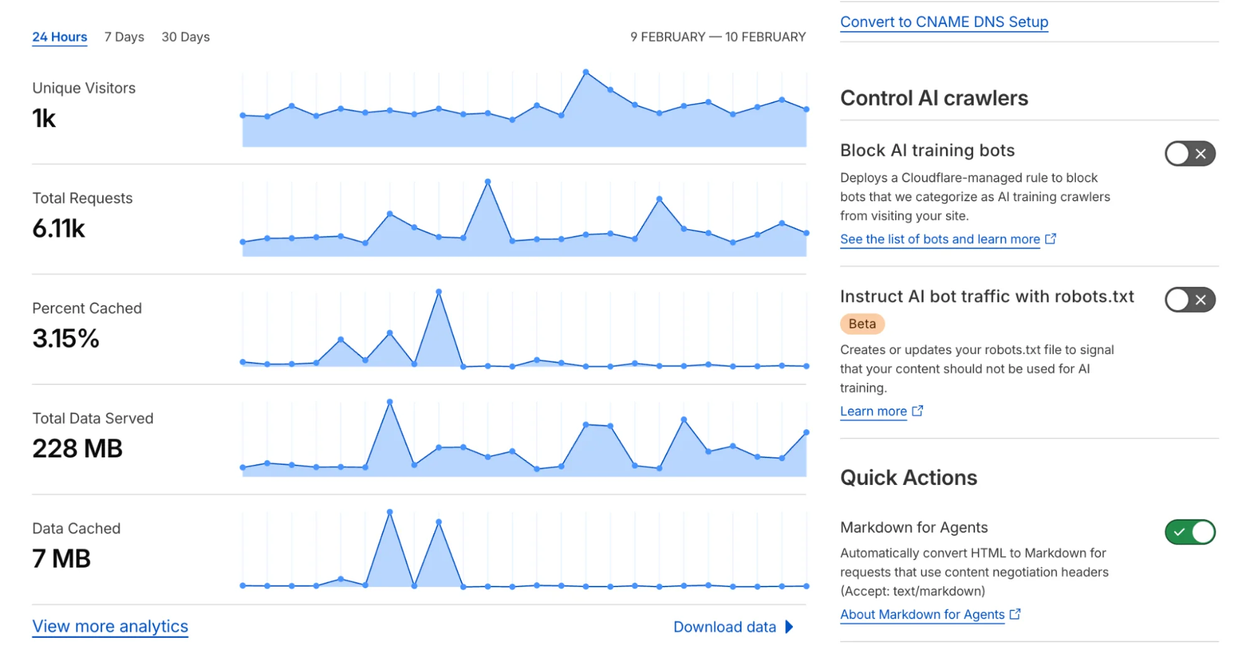Turn on robots.txt AI bot instruction toggle
The image size is (1254, 656).
1189,299
